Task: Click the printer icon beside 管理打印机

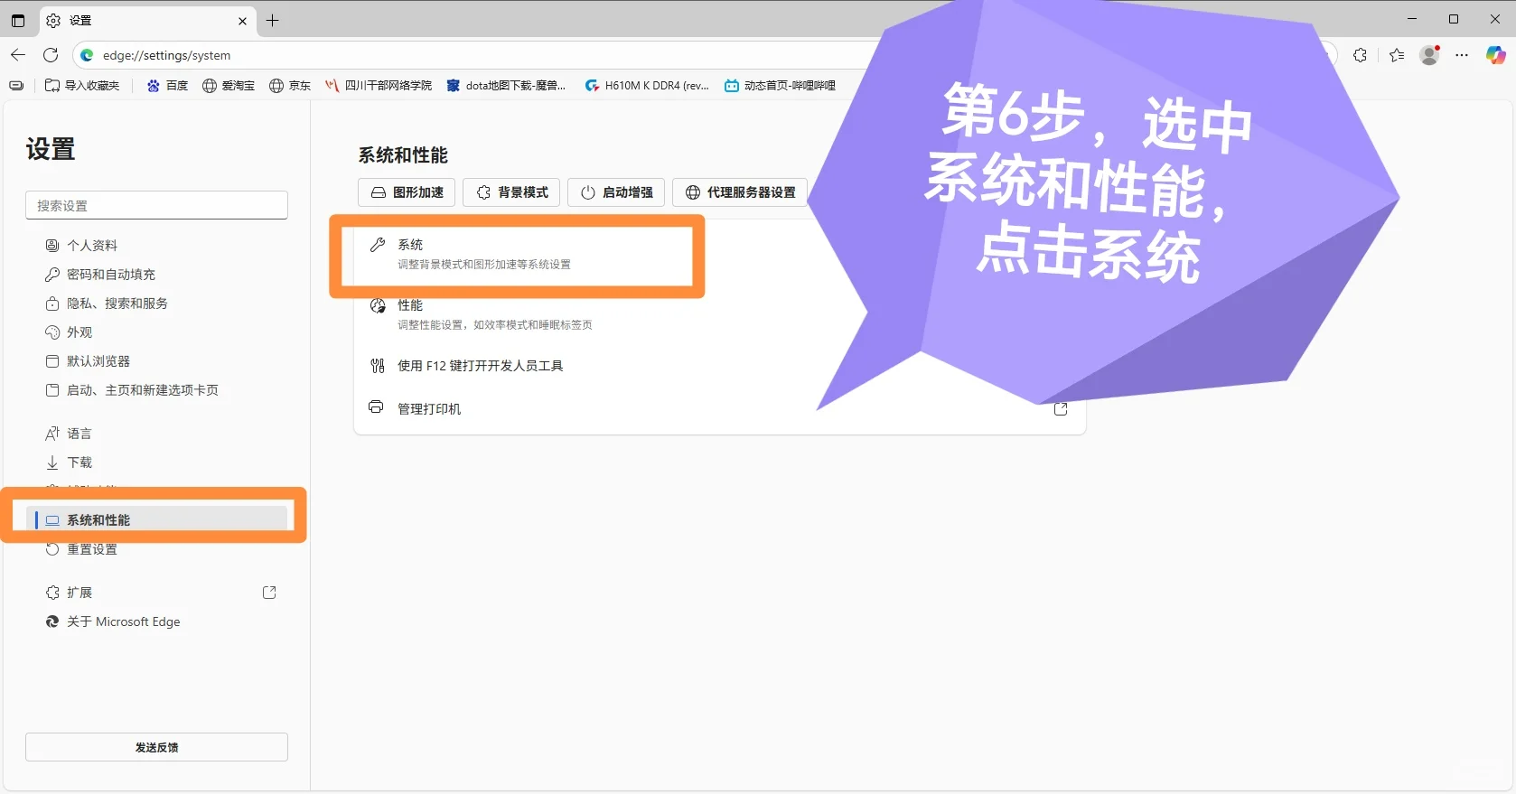Action: [376, 407]
